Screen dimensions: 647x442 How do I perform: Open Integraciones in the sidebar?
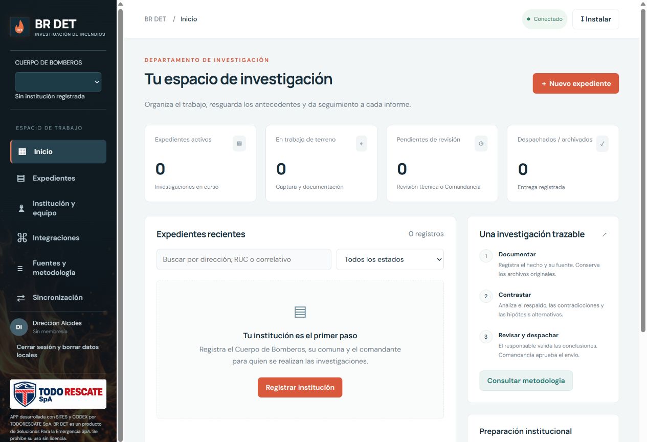(58, 238)
